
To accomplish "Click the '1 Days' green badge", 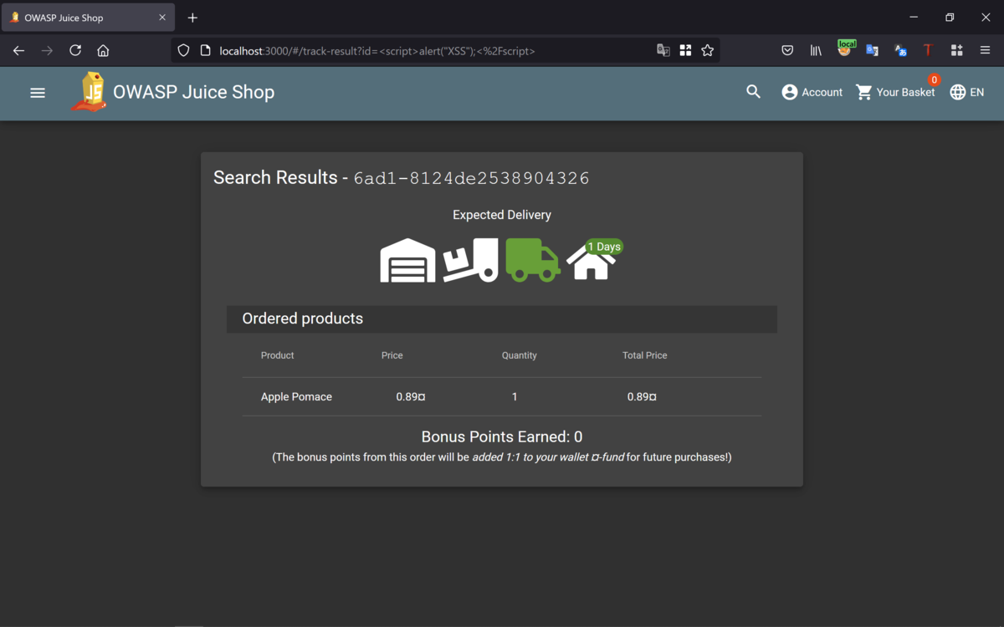I will pos(604,247).
